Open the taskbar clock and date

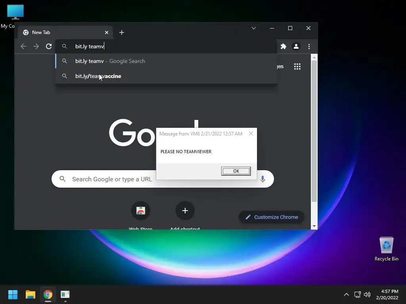[x=387, y=294]
